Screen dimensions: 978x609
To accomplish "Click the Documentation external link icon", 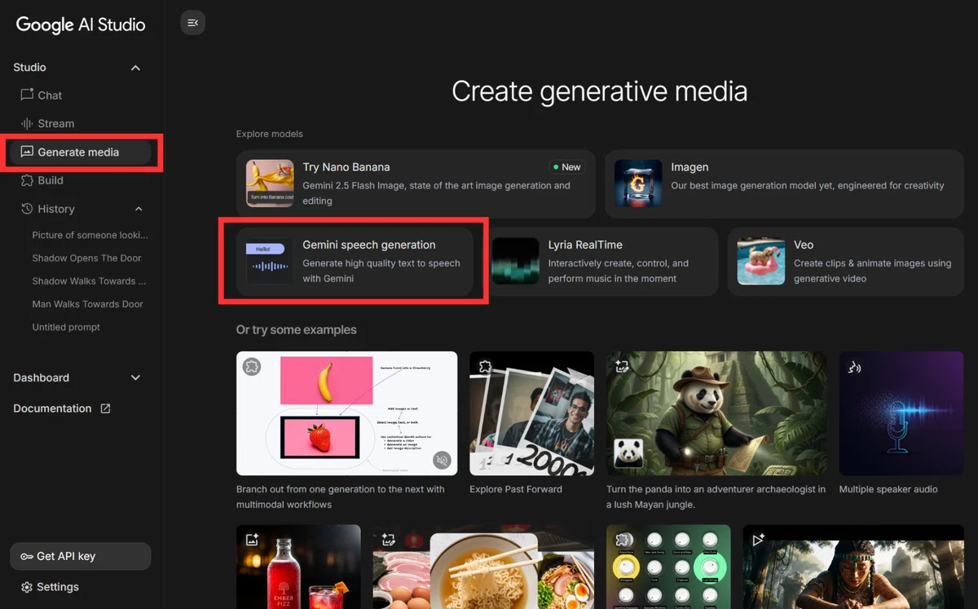I will (105, 408).
